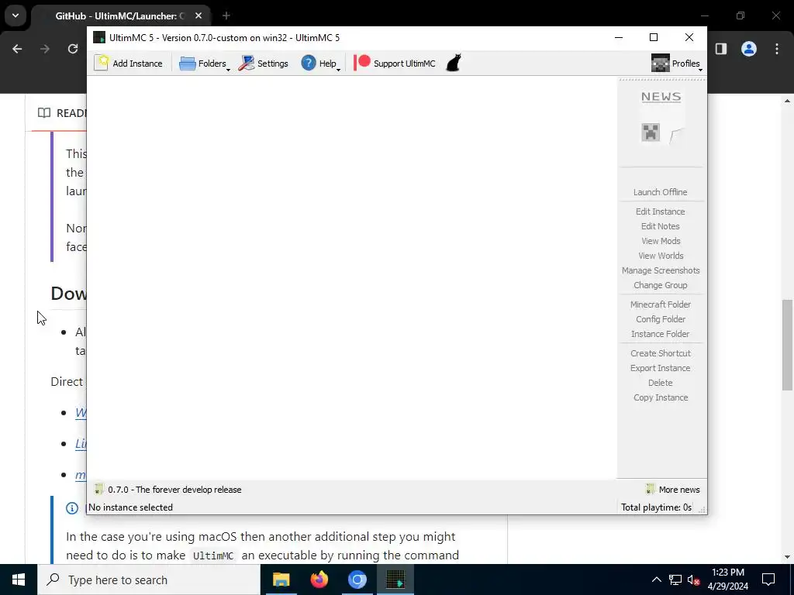Open a new Chrome tab
The width and height of the screenshot is (794, 595).
pos(226,15)
